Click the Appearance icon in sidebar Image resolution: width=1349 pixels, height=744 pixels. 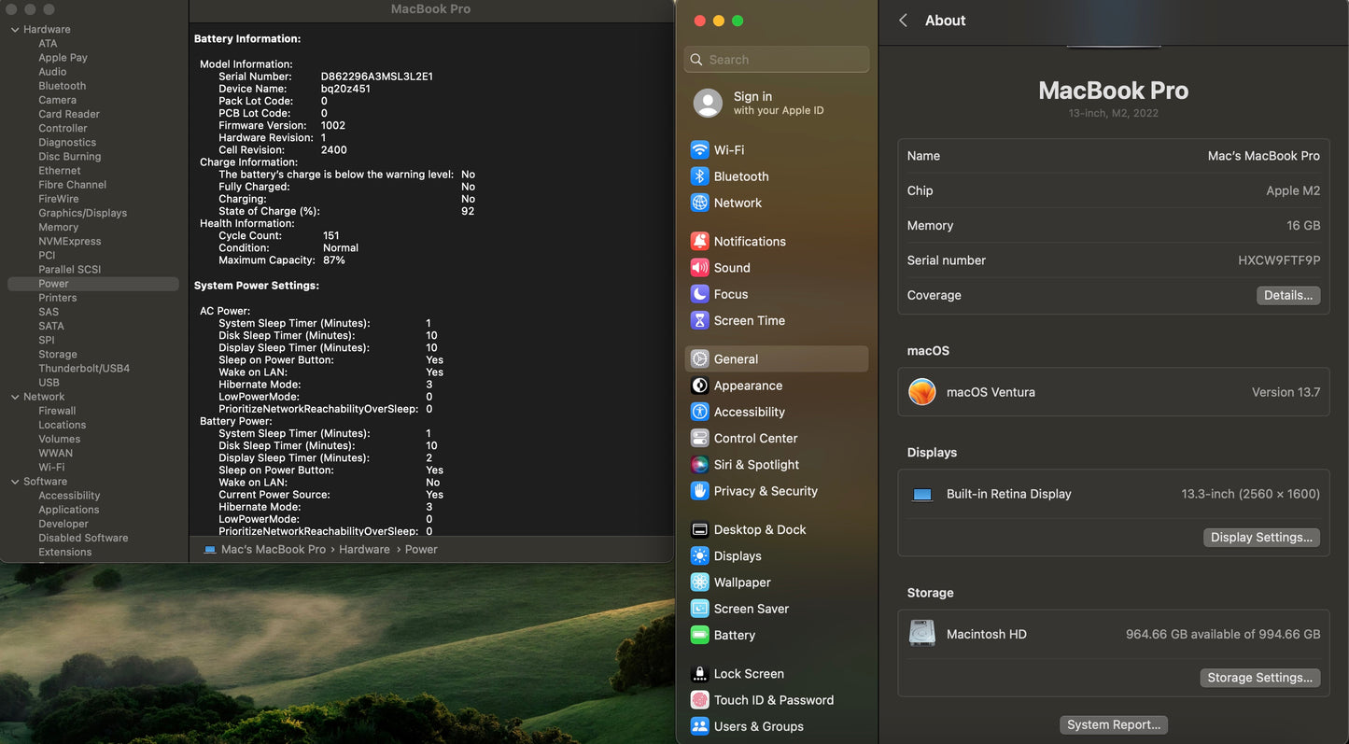tap(699, 386)
